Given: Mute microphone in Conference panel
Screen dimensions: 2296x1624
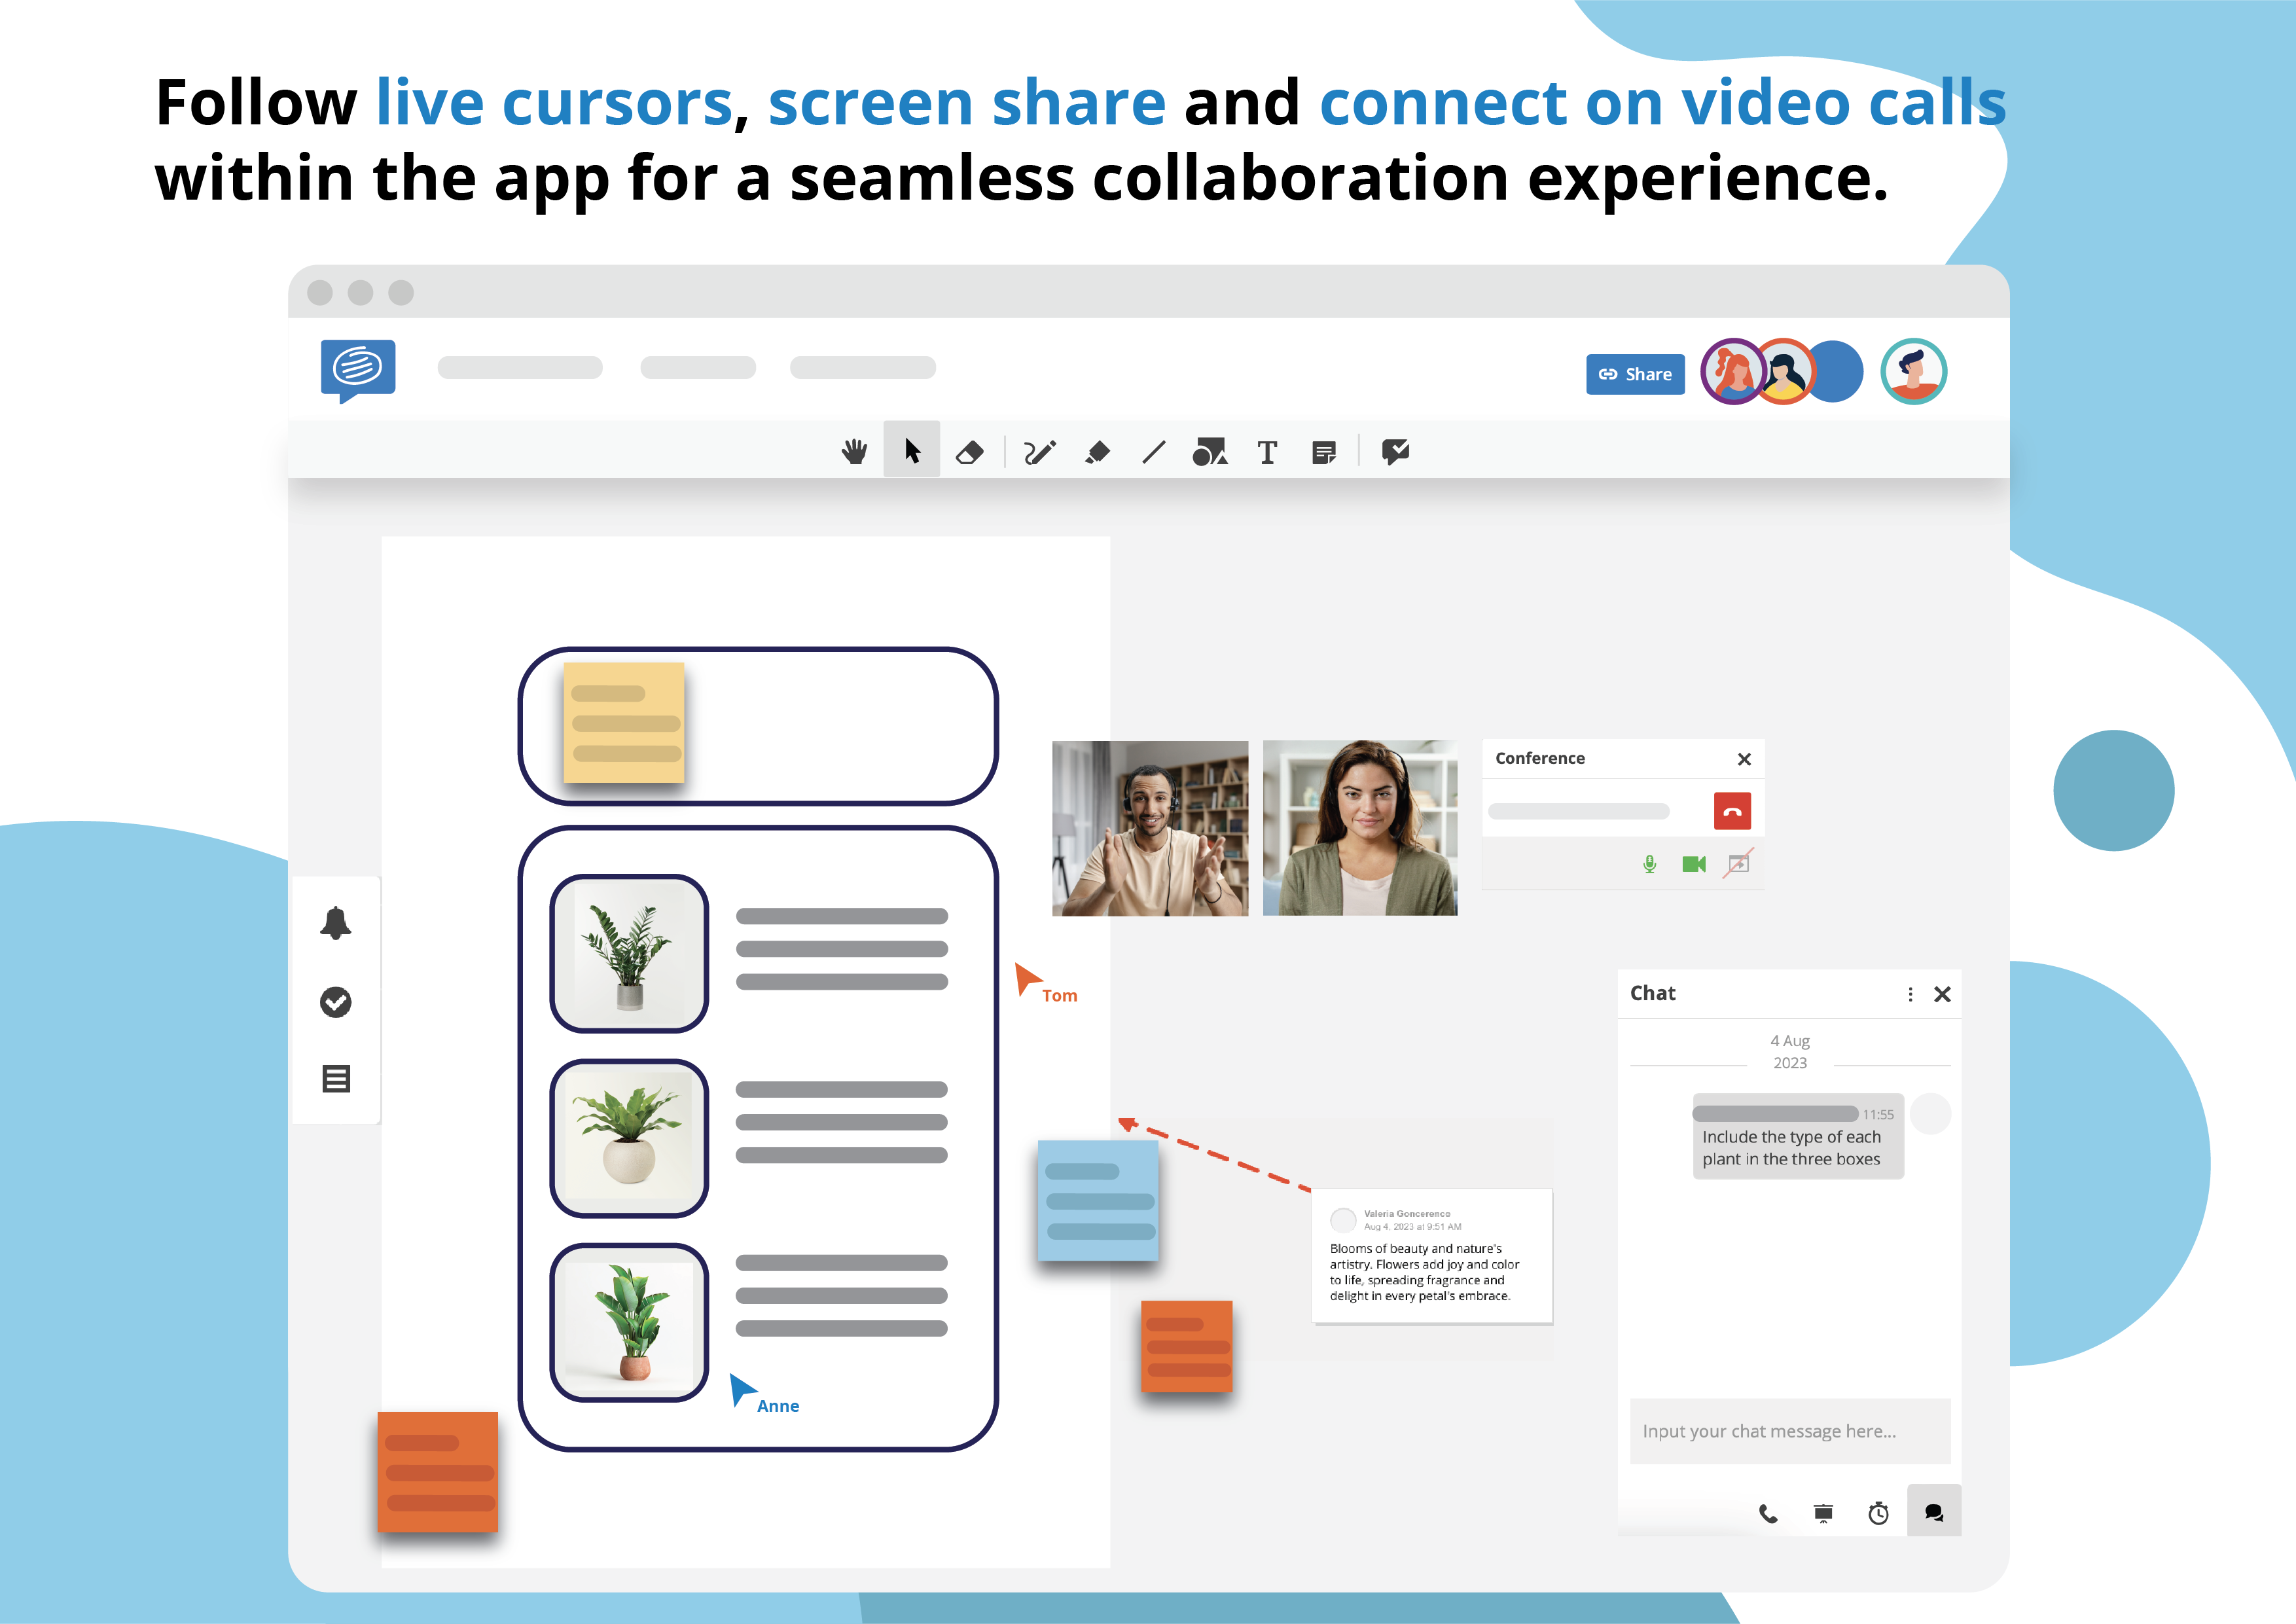Looking at the screenshot, I should tap(1650, 864).
